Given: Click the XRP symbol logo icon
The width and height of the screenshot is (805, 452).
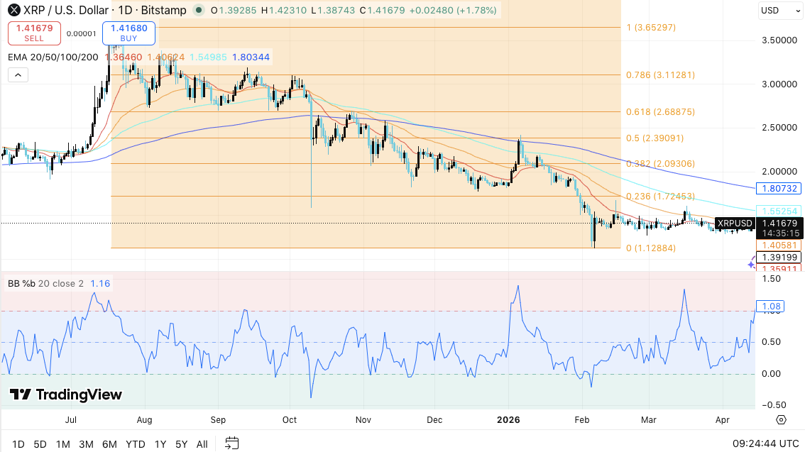Looking at the screenshot, I should tap(14, 11).
